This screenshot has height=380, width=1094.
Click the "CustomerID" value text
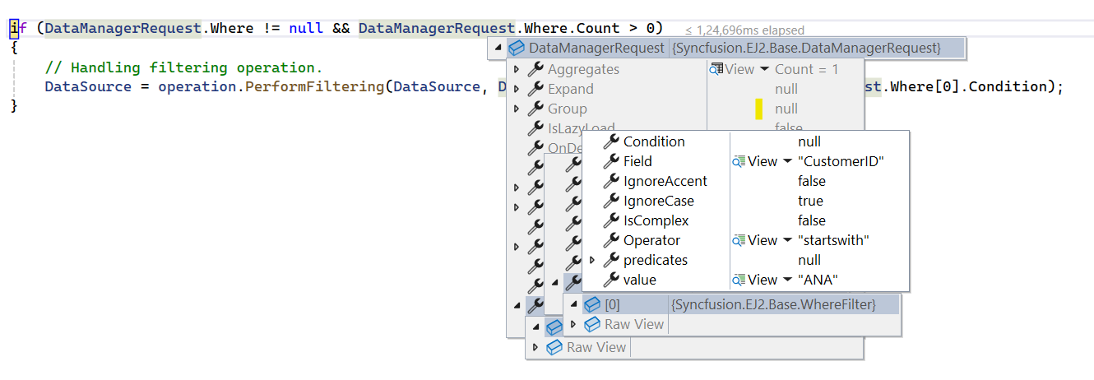coord(841,161)
